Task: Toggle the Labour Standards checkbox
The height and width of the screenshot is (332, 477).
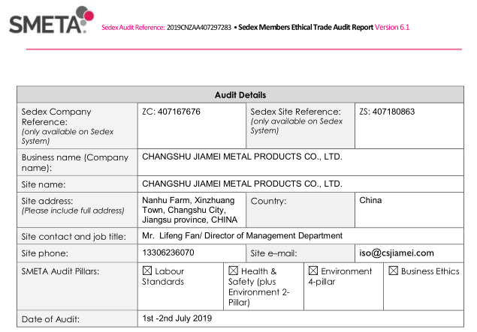Action: tap(147, 271)
